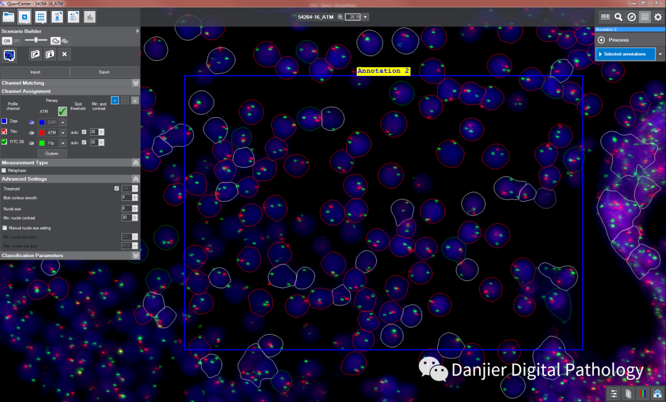The width and height of the screenshot is (666, 402).
Task: Click the Export button
Action: [x=104, y=72]
